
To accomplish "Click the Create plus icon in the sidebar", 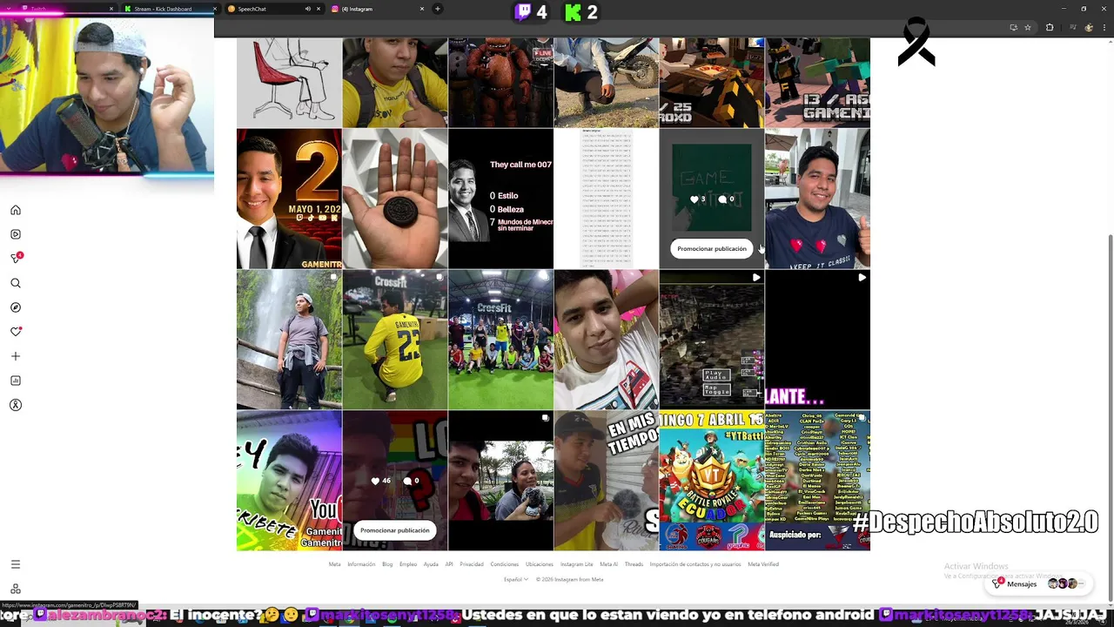I will pyautogui.click(x=16, y=356).
